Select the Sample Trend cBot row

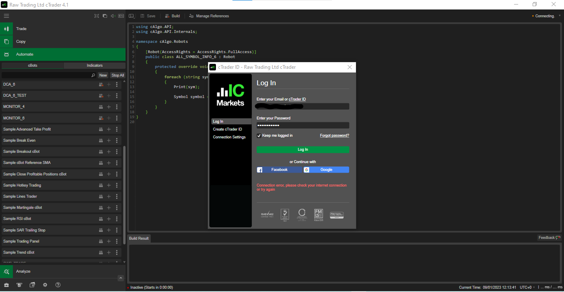tap(62, 252)
